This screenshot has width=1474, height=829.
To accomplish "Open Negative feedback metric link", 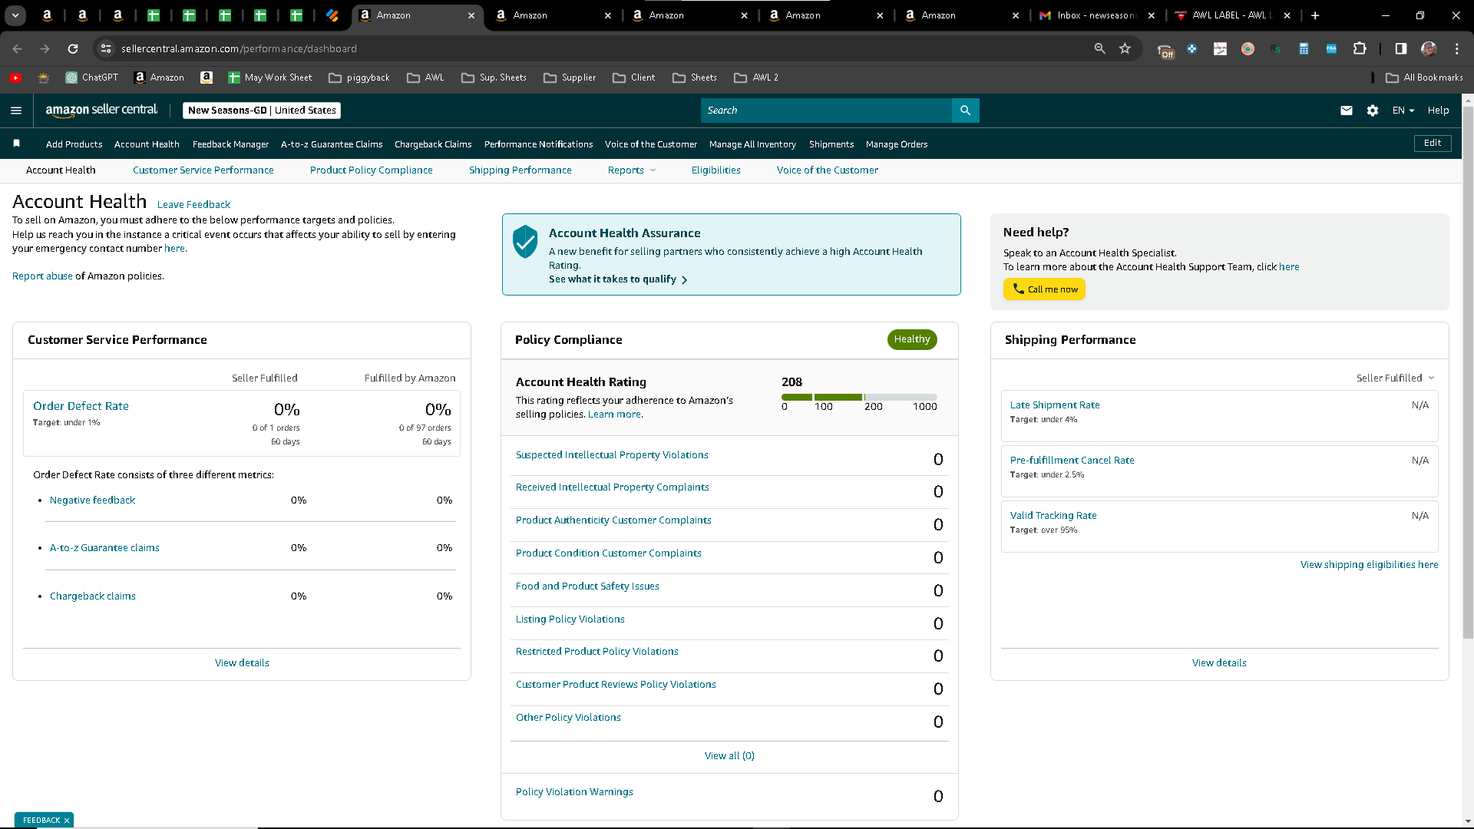I will [x=92, y=500].
